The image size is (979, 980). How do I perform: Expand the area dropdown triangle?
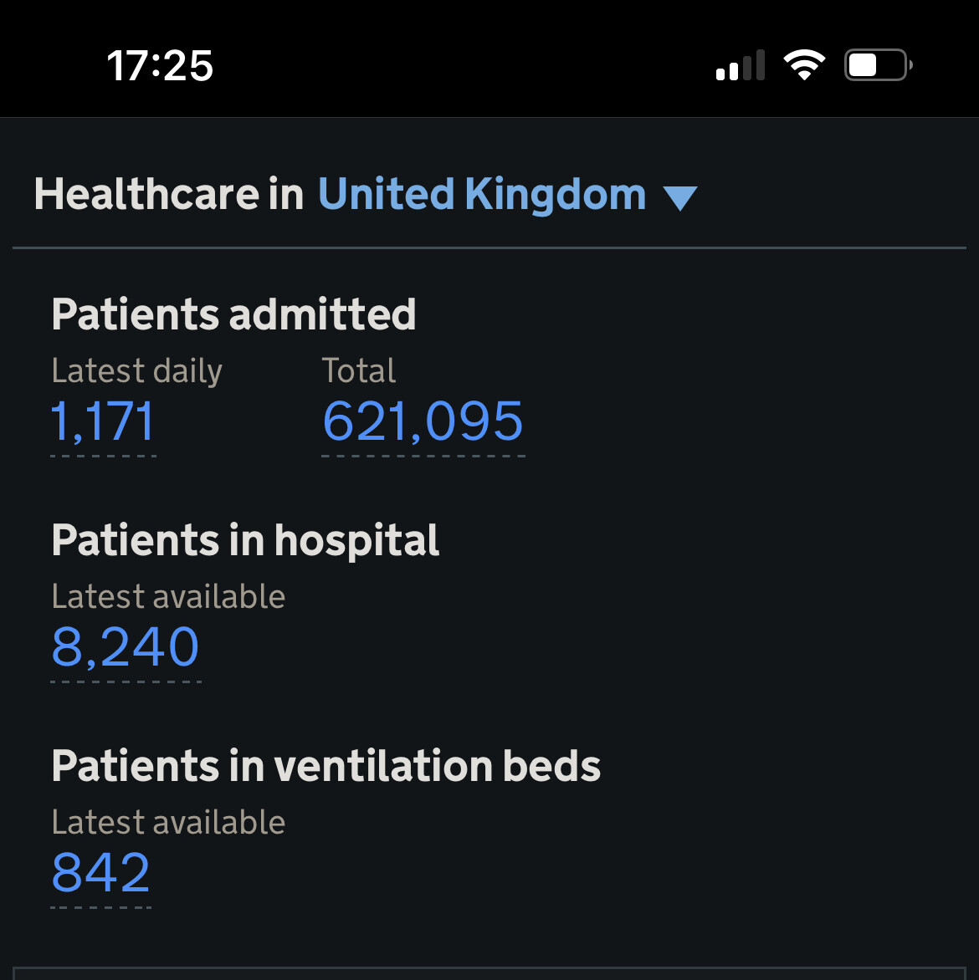point(679,198)
